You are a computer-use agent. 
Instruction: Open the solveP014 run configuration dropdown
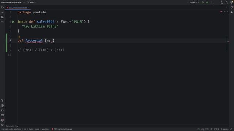coord(195,3)
